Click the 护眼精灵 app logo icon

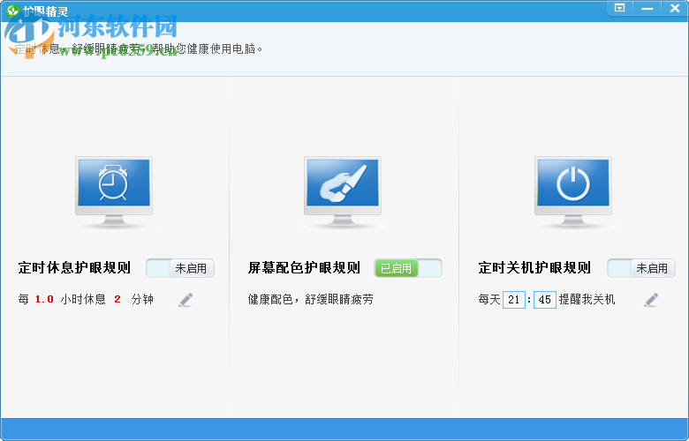(x=13, y=10)
